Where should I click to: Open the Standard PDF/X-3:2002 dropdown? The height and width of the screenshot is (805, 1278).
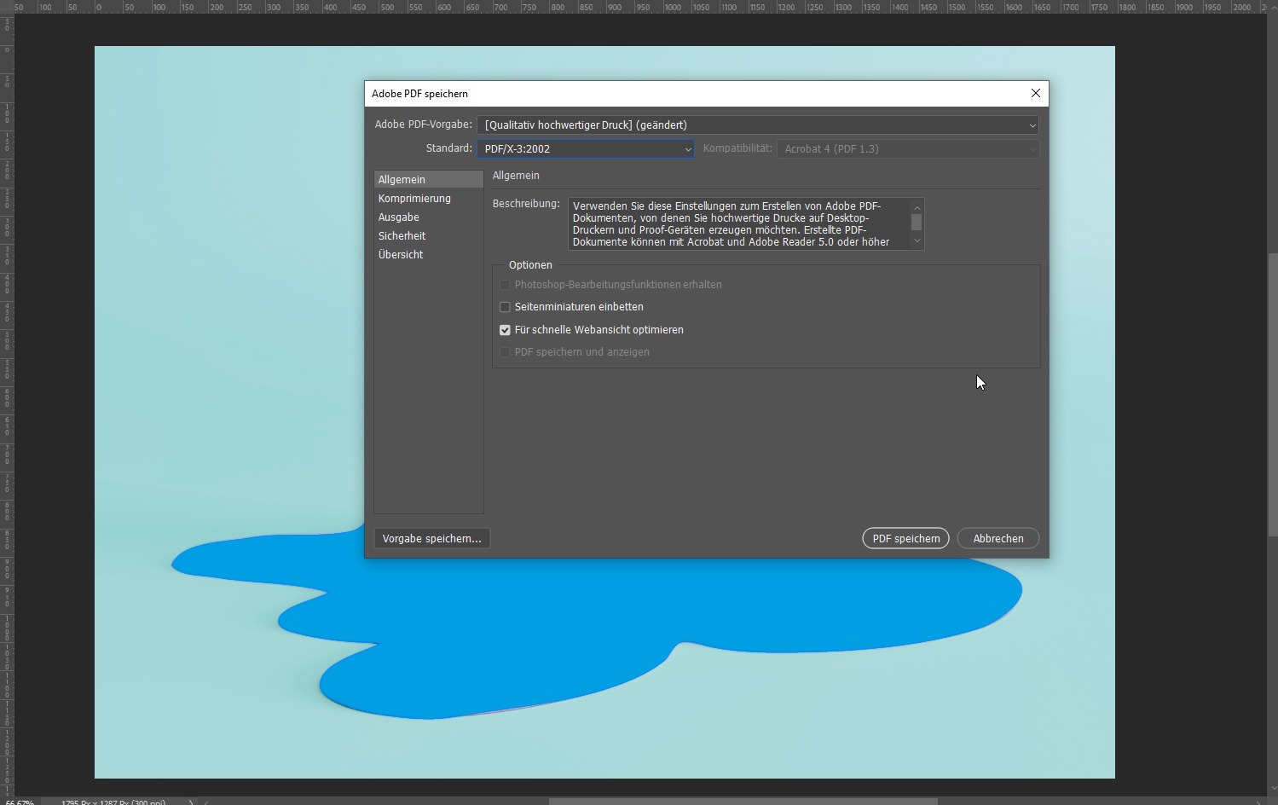(x=585, y=149)
